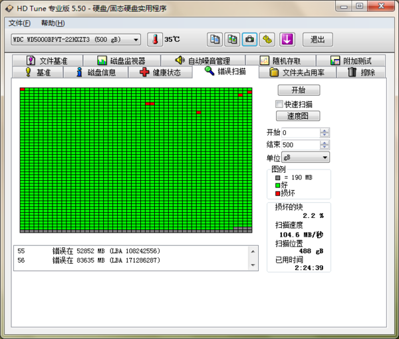
Task: Click the purple download arrow icon
Action: [287, 39]
